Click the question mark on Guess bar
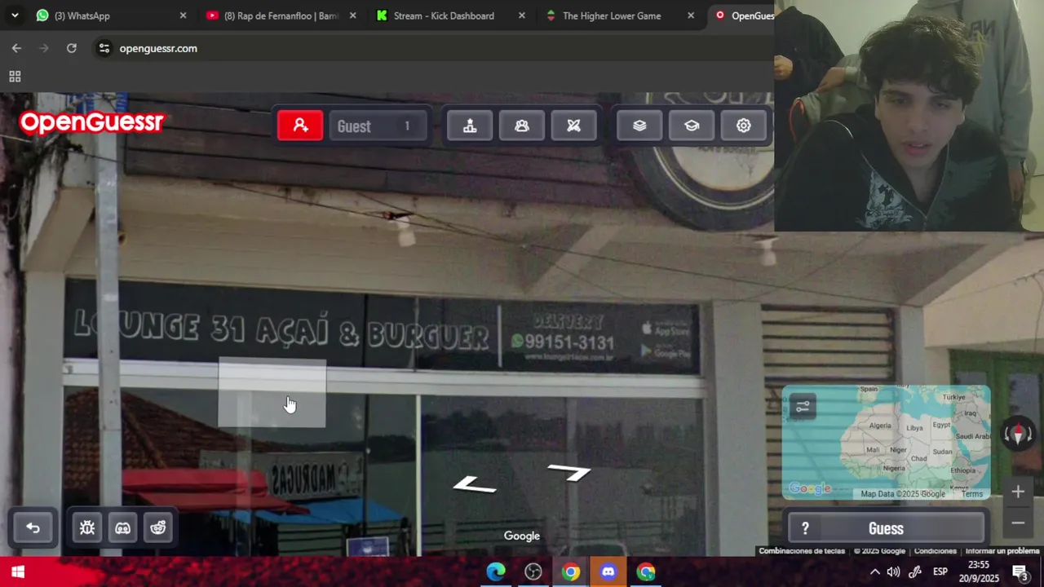 (x=805, y=528)
